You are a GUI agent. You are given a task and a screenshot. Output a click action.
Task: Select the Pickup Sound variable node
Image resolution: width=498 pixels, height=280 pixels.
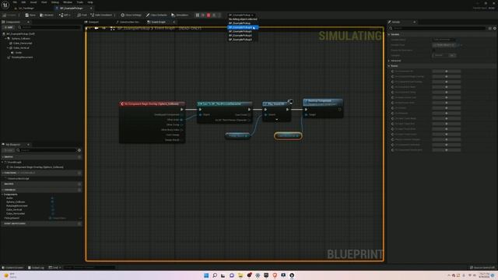(x=237, y=136)
